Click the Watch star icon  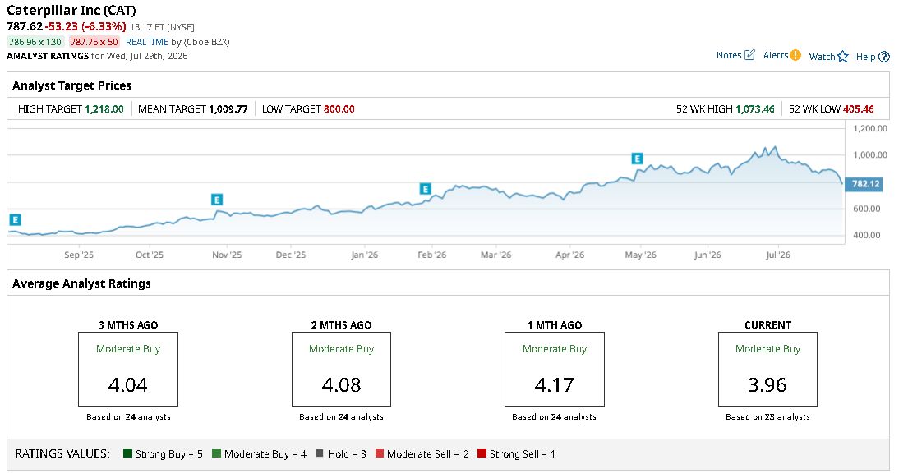click(x=842, y=56)
